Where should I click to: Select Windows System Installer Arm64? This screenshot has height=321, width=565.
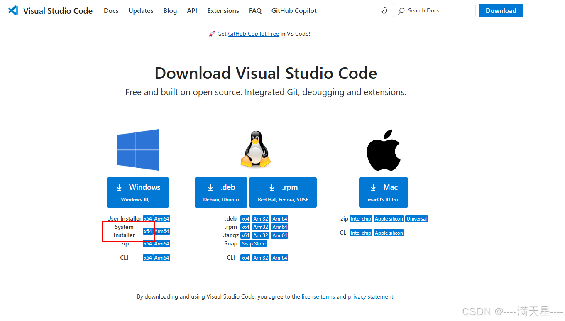pyautogui.click(x=162, y=231)
